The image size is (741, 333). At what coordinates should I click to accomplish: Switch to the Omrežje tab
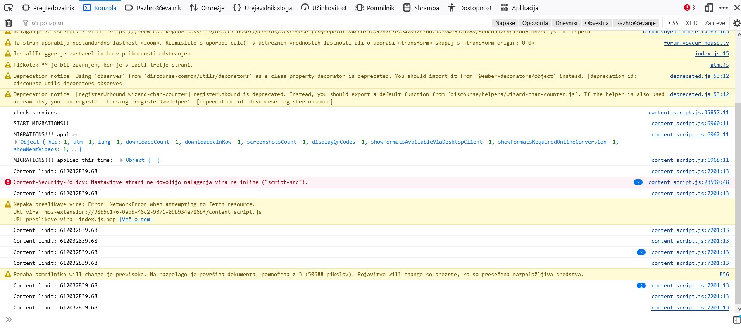click(x=207, y=8)
